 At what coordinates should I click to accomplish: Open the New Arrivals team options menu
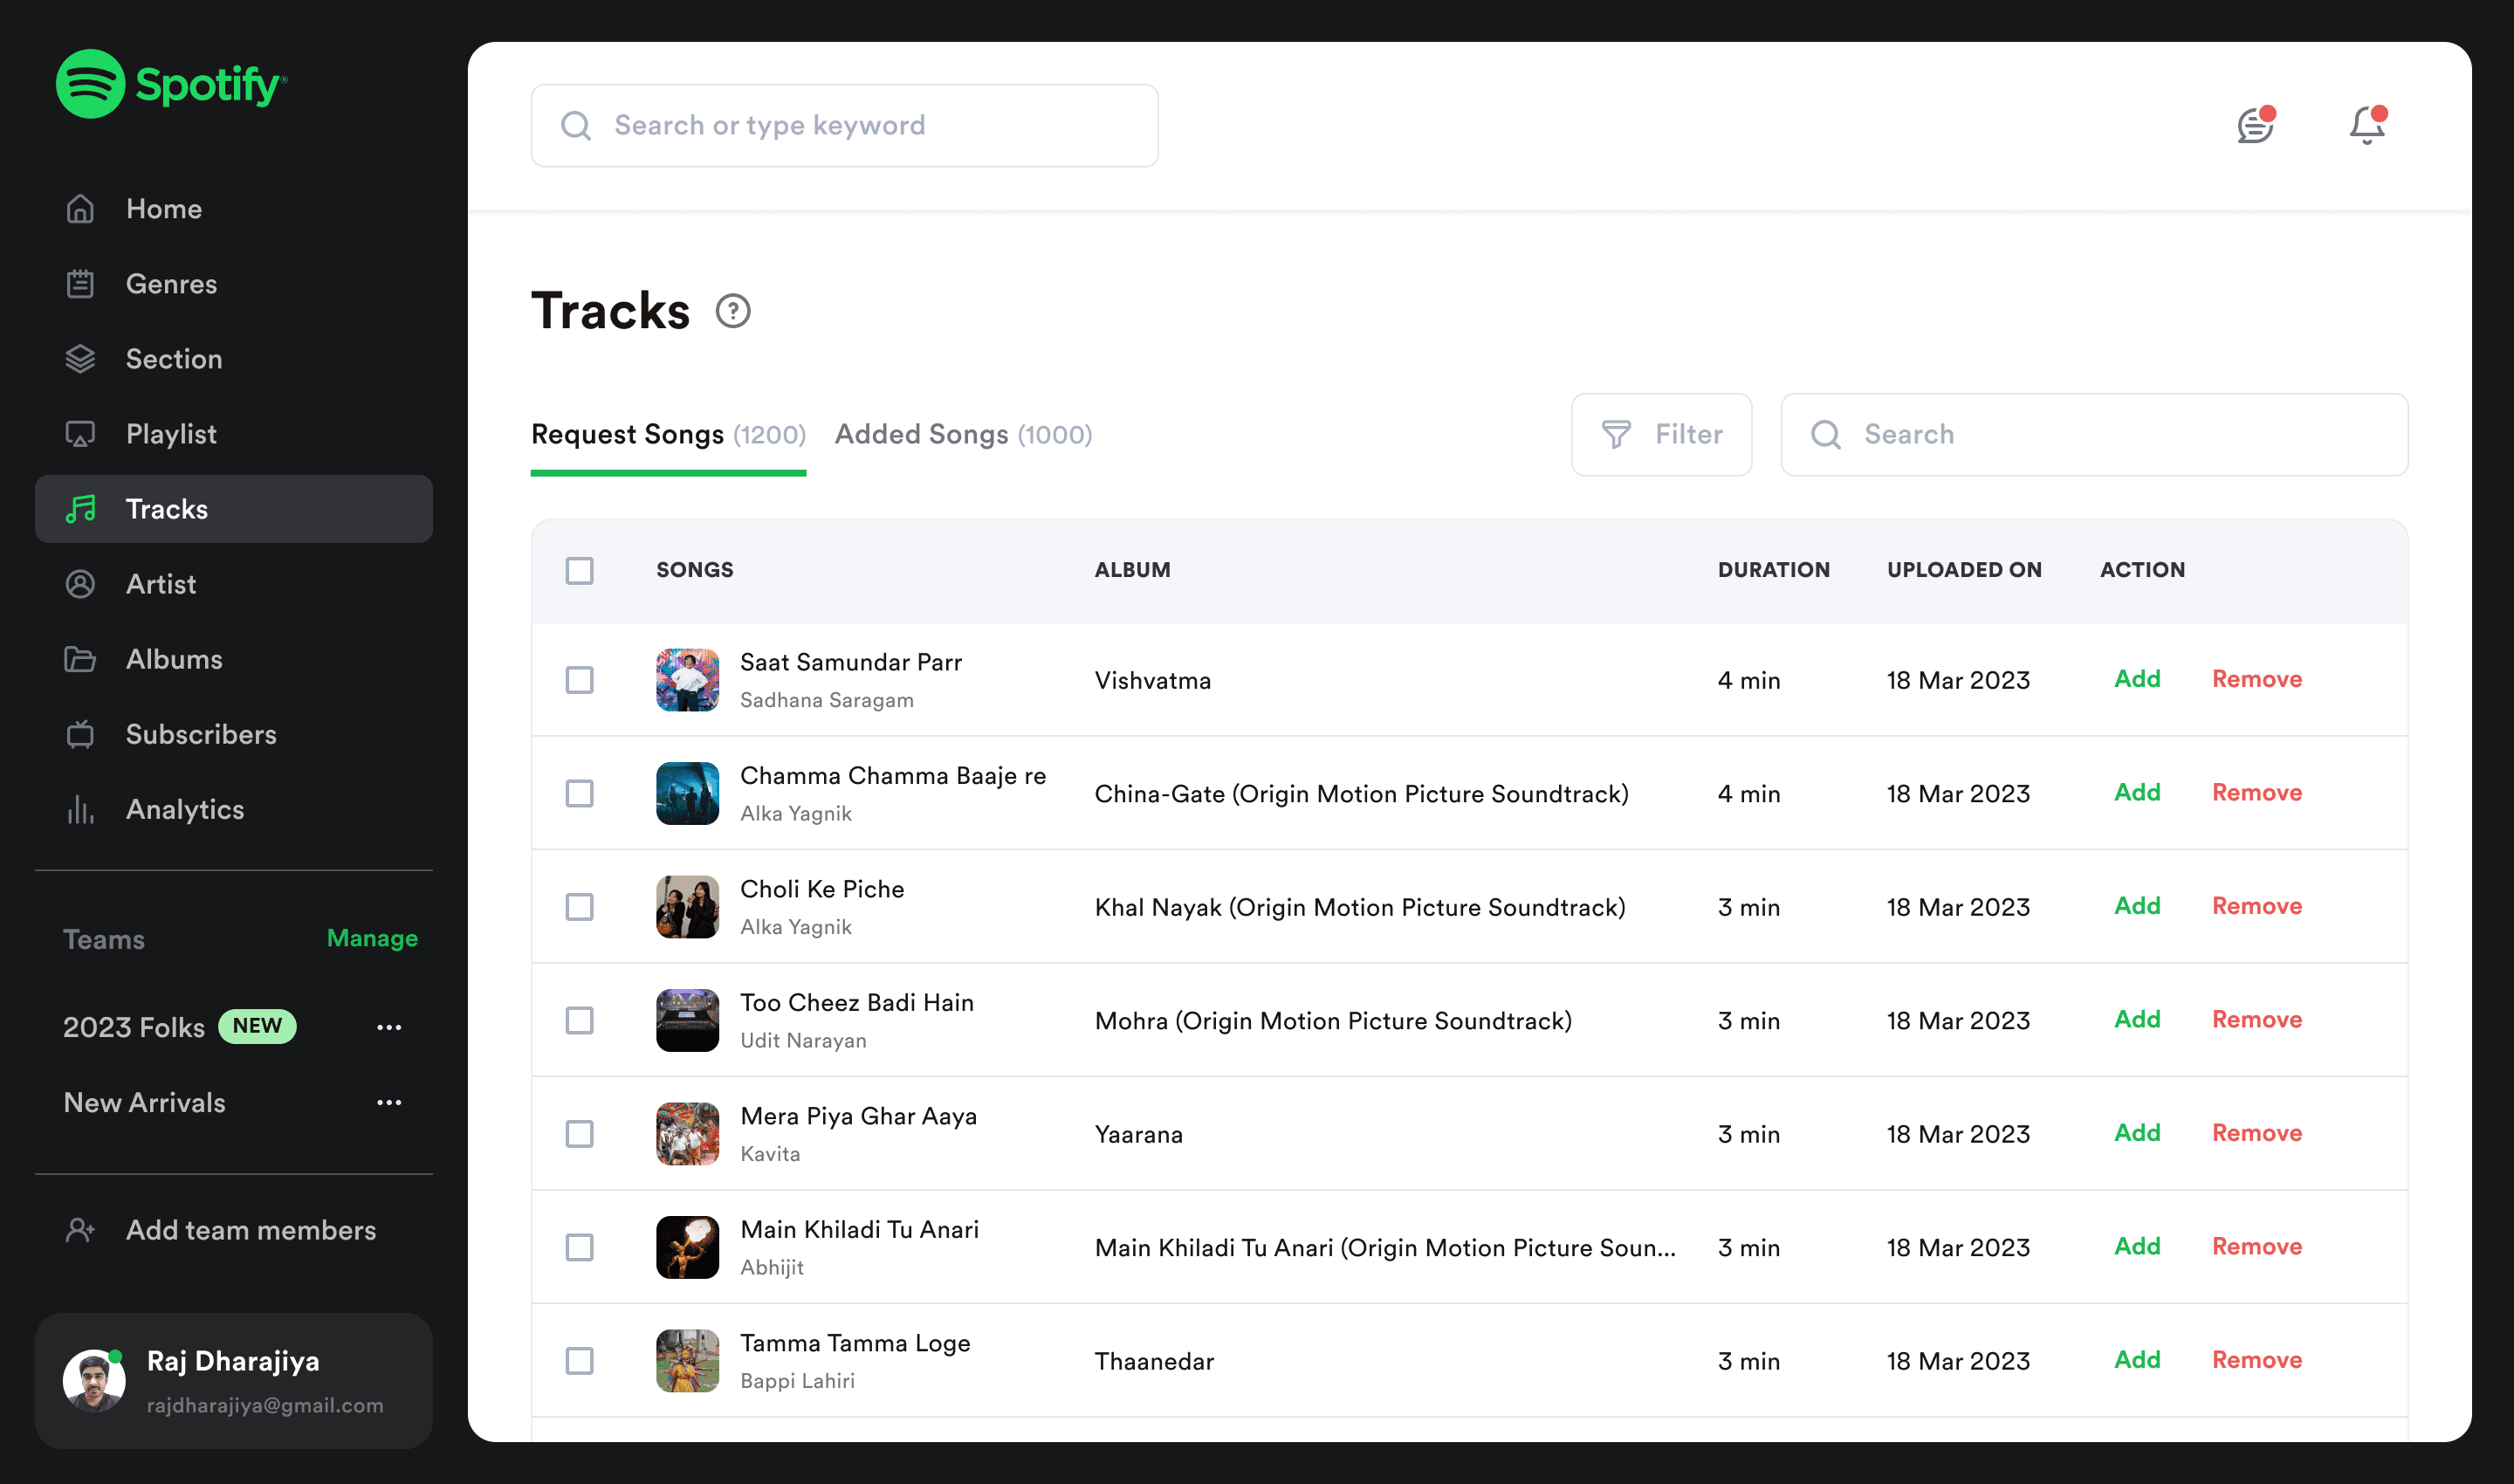click(389, 1103)
